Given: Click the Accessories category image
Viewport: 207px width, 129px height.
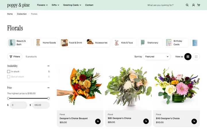Looking at the screenshot, I should pos(90,42).
